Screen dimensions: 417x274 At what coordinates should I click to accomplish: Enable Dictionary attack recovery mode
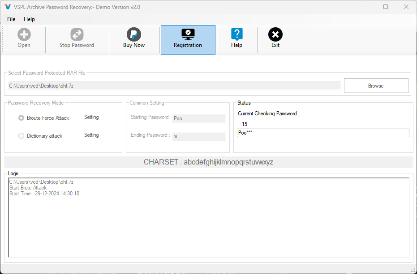(21, 136)
